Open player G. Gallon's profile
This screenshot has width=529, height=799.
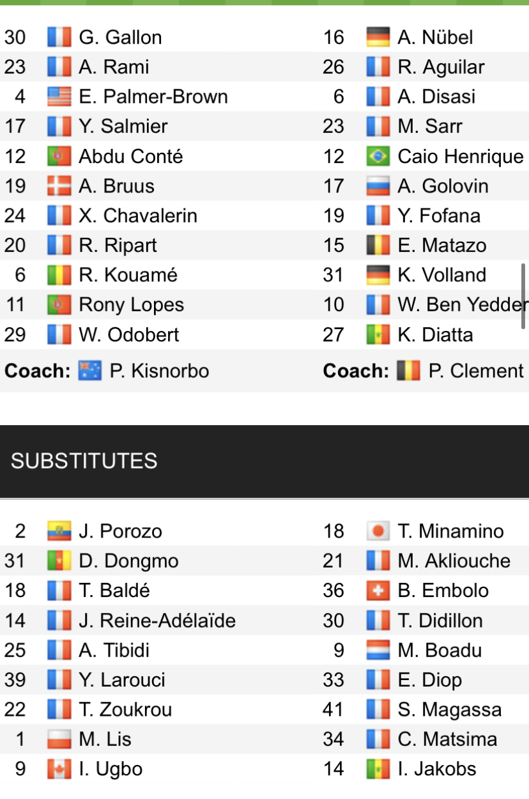[x=120, y=37]
